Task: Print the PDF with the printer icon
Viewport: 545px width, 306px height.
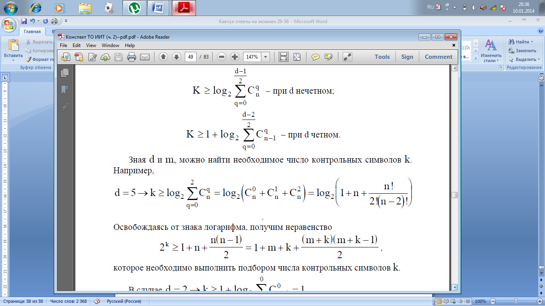Action: tap(132, 57)
